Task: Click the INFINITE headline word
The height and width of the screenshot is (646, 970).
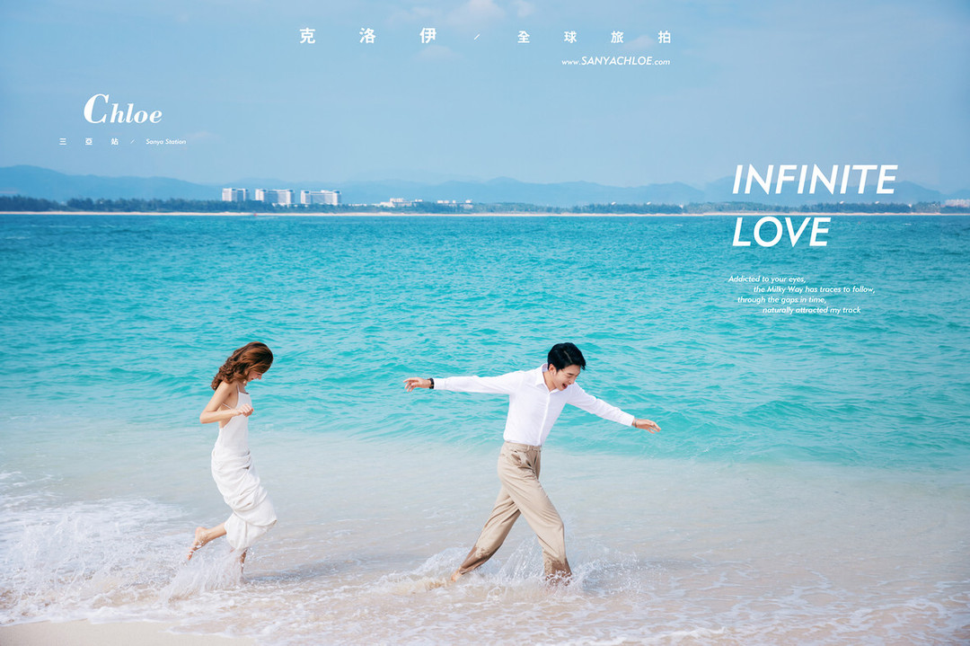Action: coord(814,181)
